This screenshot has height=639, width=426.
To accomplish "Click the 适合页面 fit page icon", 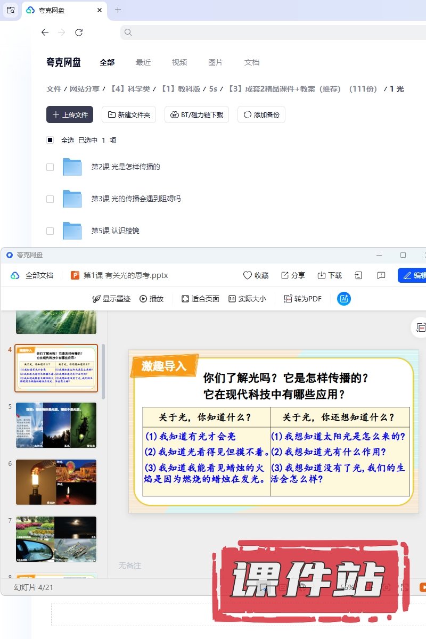I will (185, 299).
